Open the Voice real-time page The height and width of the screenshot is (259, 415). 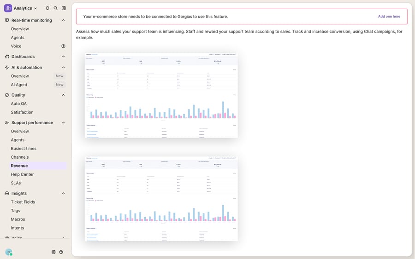[16, 46]
